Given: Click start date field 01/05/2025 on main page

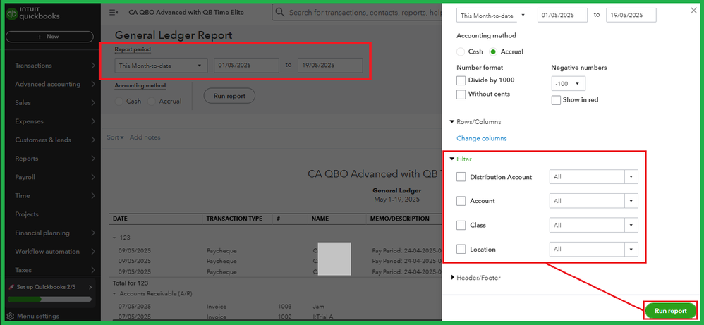Looking at the screenshot, I should 246,66.
